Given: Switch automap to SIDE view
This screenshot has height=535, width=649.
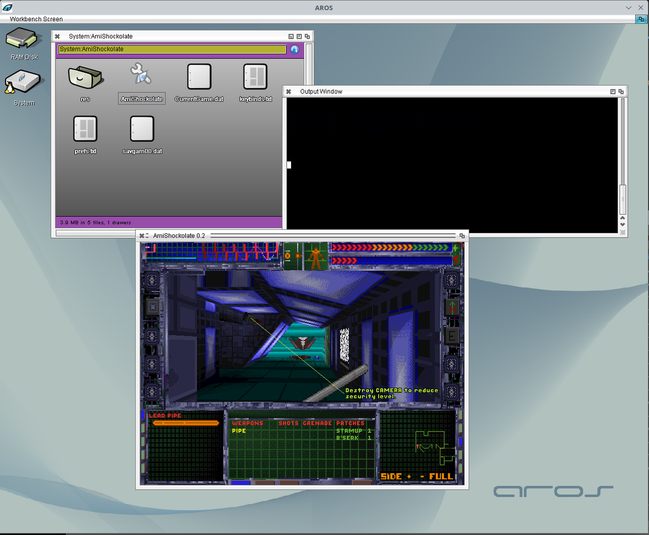Looking at the screenshot, I should tap(391, 476).
